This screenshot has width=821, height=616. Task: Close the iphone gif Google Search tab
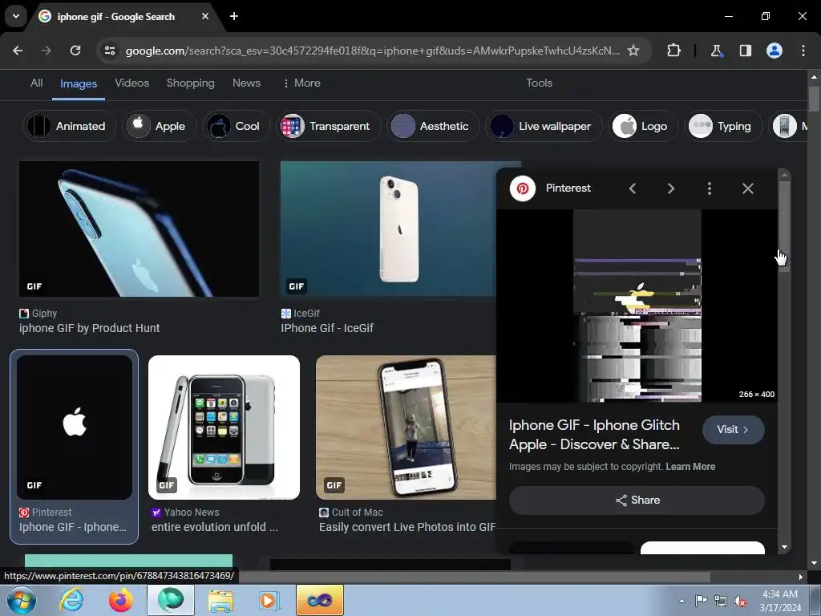tap(205, 16)
